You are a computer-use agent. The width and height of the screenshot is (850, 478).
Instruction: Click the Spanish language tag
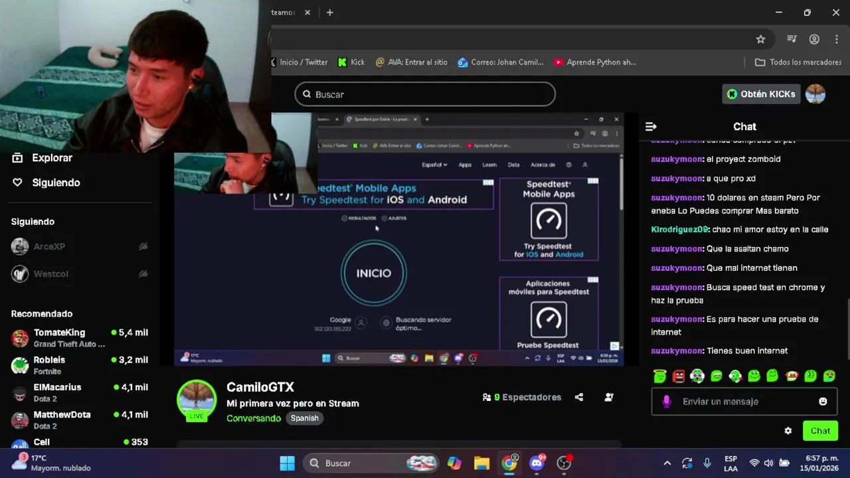pos(305,418)
